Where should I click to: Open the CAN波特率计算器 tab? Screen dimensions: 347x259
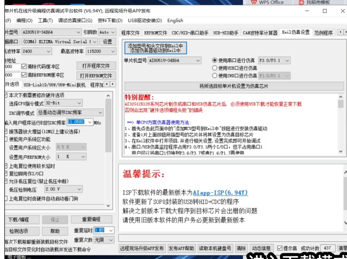[x=260, y=33]
